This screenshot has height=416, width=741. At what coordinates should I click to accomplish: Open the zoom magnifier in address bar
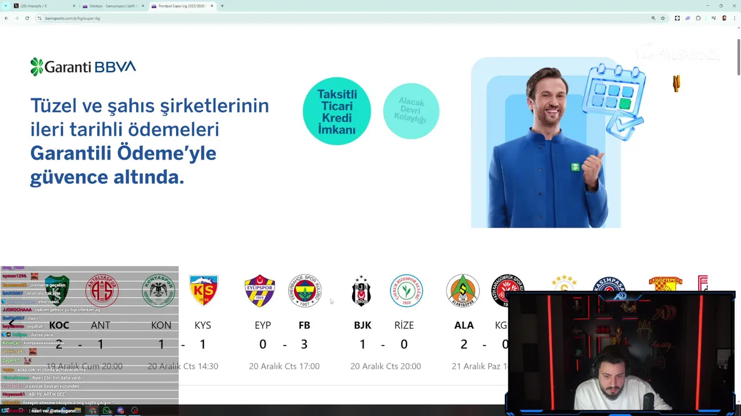pyautogui.click(x=654, y=18)
